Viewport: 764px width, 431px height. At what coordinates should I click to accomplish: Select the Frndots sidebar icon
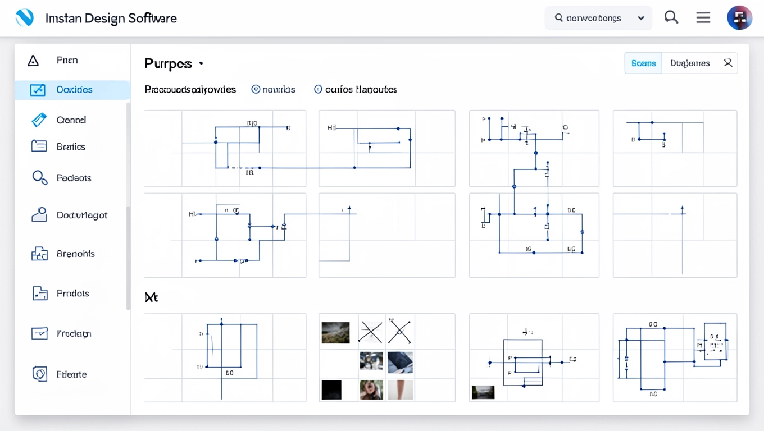coord(39,293)
